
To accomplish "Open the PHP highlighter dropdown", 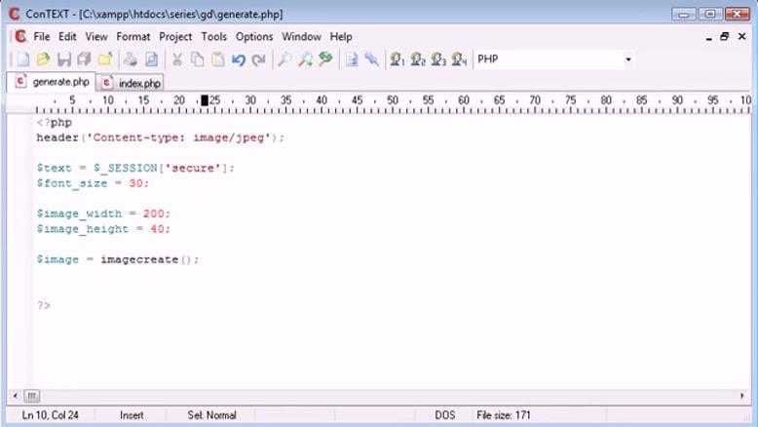I will pos(628,59).
